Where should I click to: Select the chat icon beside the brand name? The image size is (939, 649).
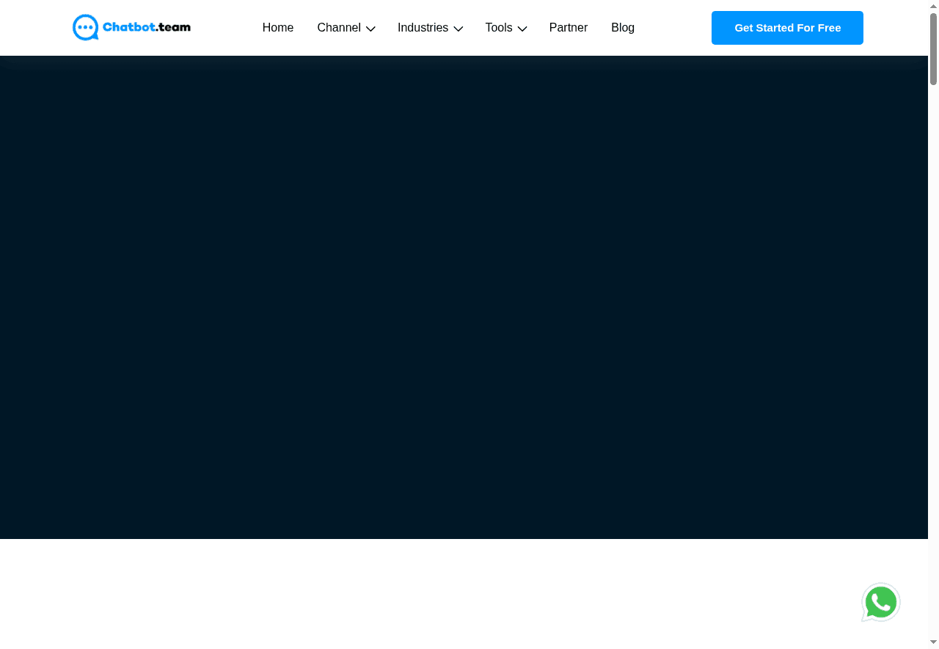point(85,27)
